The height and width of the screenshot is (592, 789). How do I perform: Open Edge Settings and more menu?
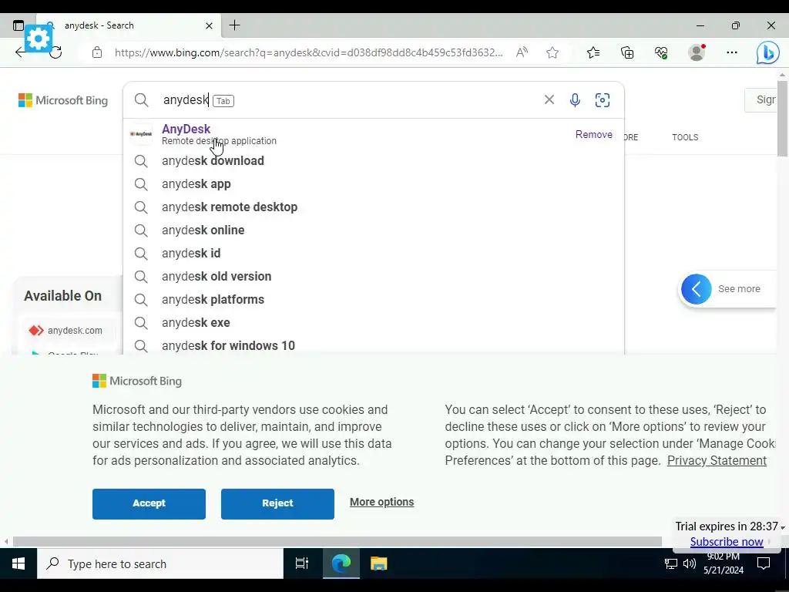click(x=732, y=52)
